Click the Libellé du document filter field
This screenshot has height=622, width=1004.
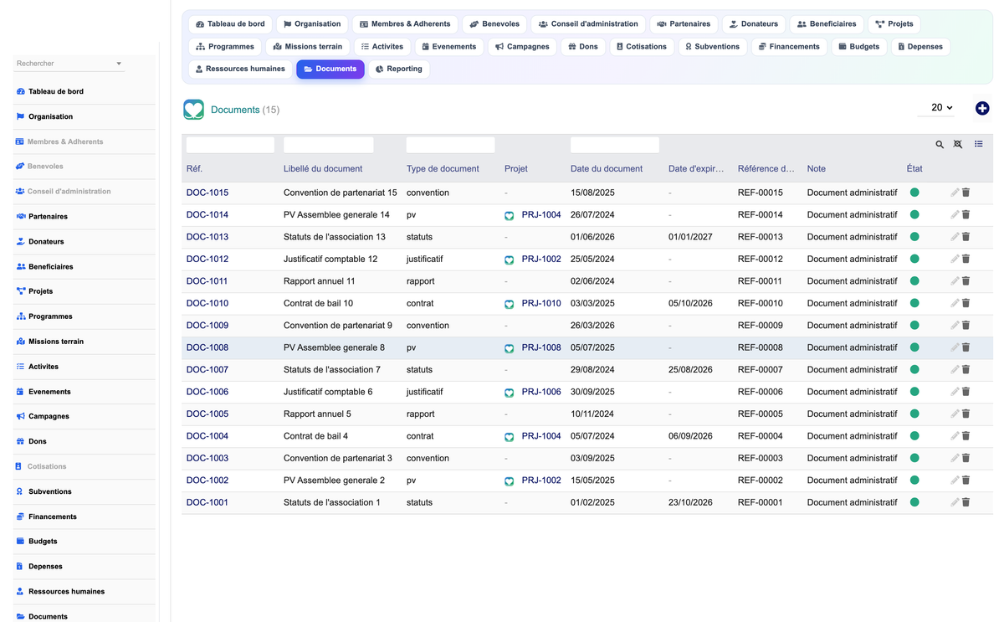pos(328,145)
